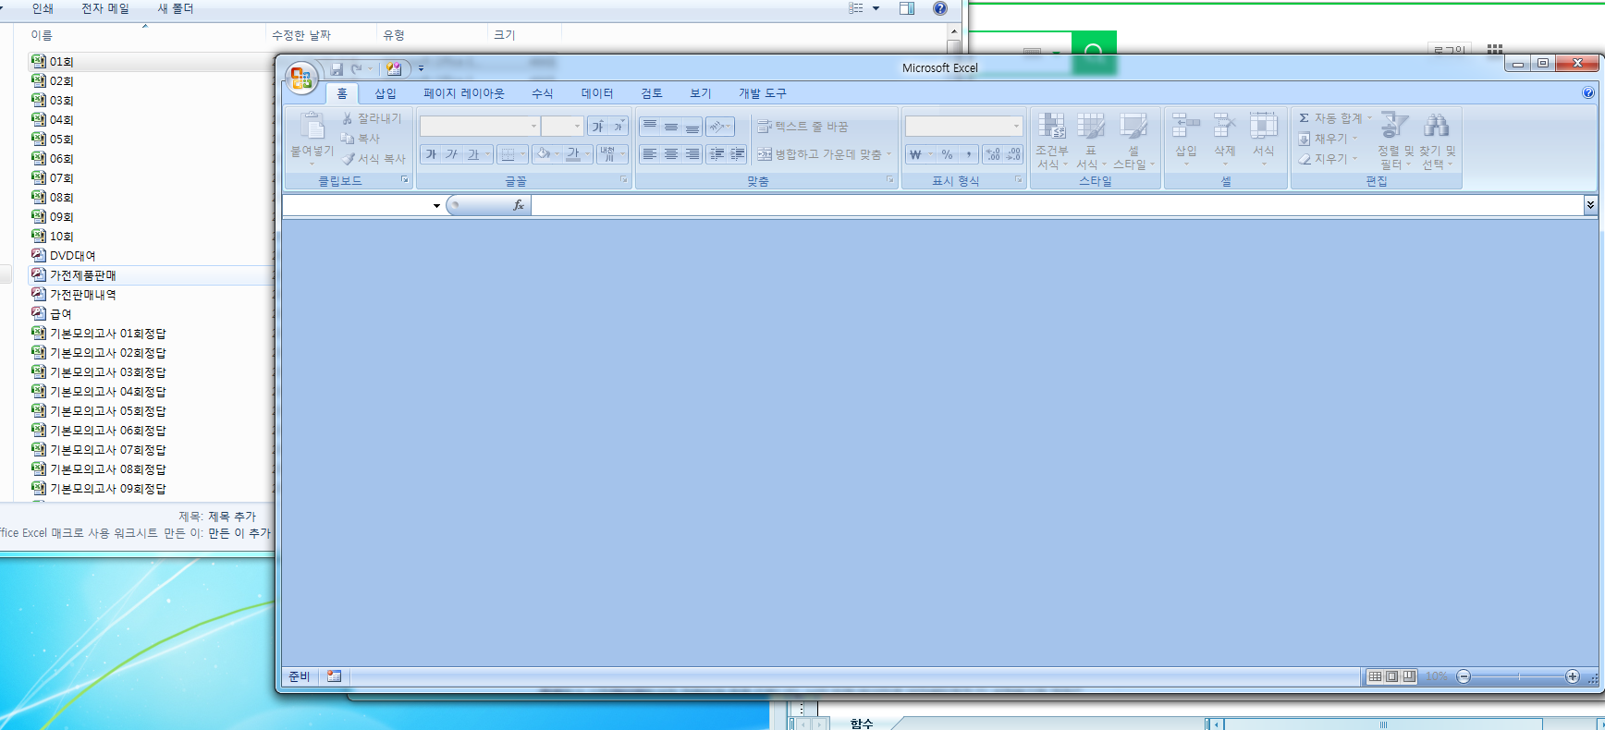
Task: Click the fx Insert Function button
Action: [518, 205]
